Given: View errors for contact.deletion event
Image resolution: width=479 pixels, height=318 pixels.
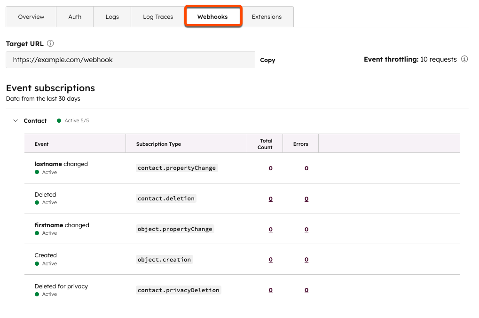Looking at the screenshot, I should 306,199.
